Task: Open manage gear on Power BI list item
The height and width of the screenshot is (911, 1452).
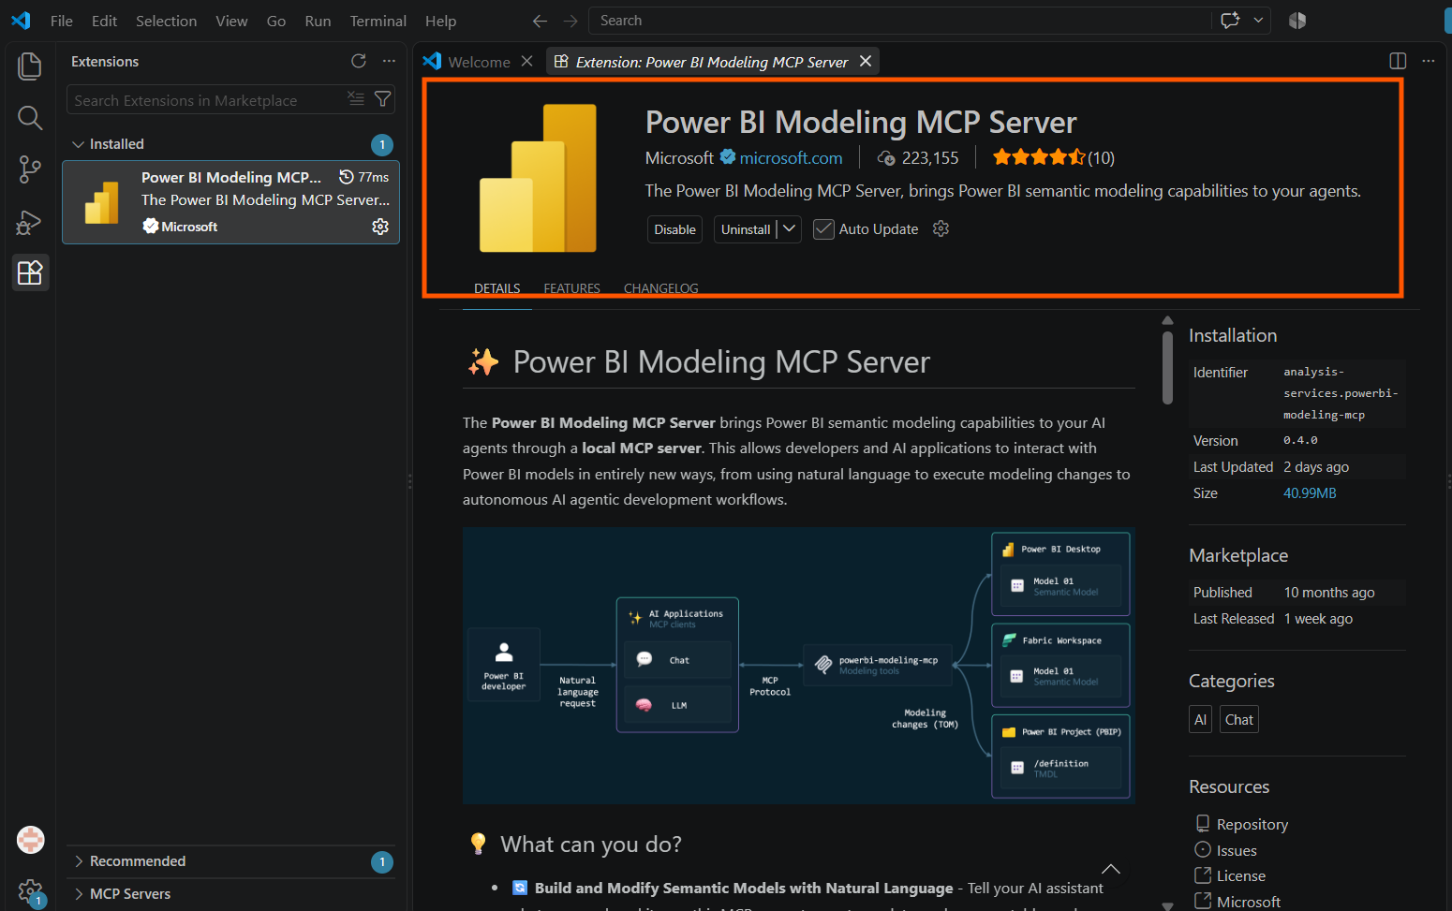Action: click(380, 227)
